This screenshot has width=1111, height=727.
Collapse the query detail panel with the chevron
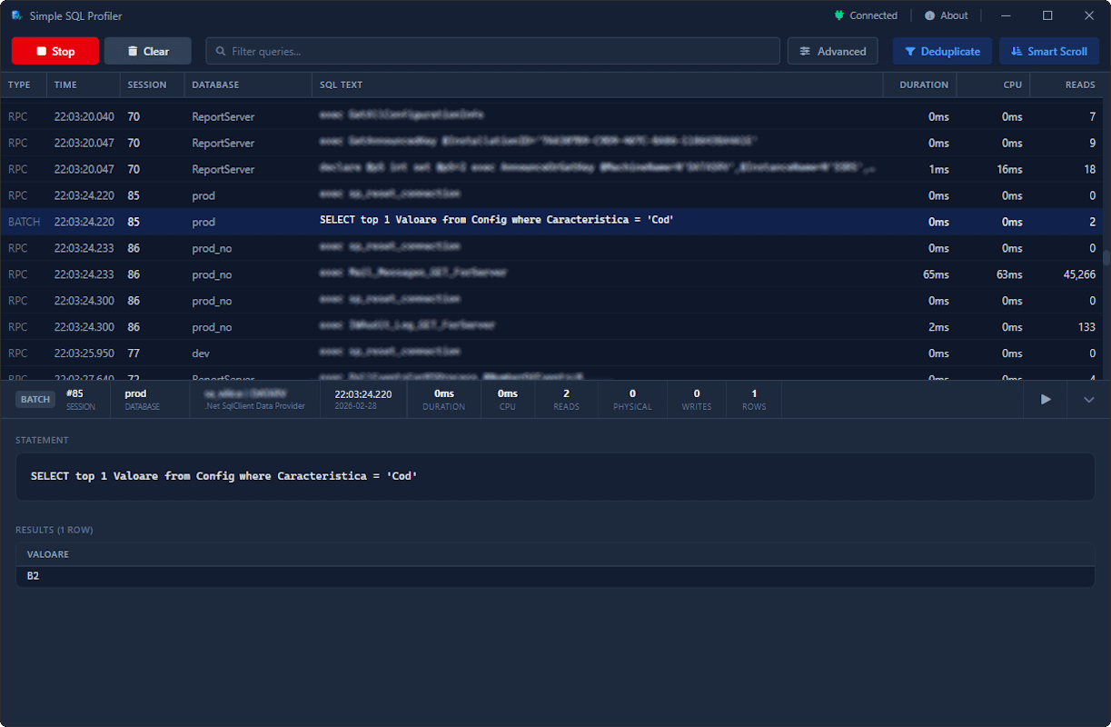[x=1087, y=399]
